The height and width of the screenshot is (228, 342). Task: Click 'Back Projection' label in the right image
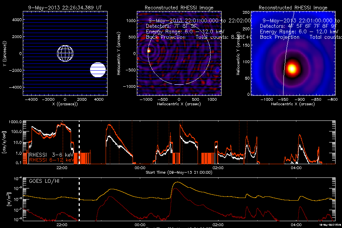[280, 37]
